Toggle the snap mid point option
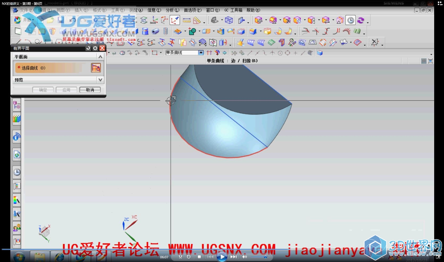The width and height of the screenshot is (444, 262). 257,53
